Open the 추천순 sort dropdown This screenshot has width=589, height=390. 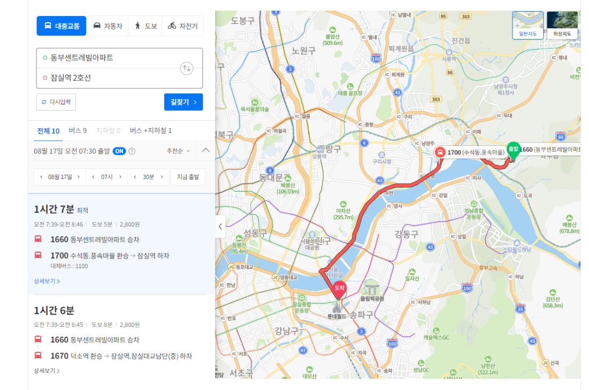pyautogui.click(x=179, y=151)
